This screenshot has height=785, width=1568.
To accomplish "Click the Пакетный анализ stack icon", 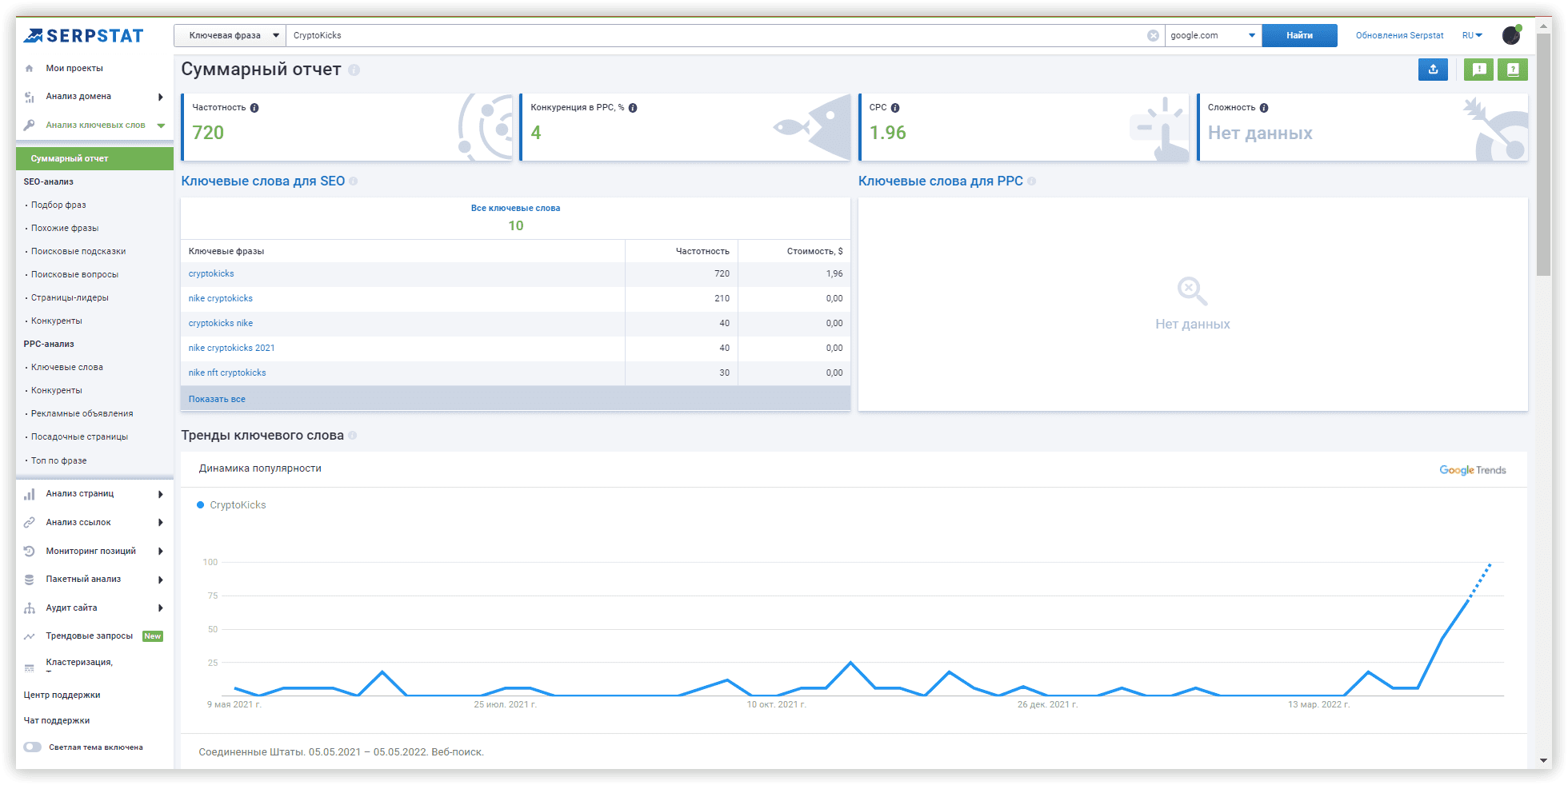I will [30, 580].
